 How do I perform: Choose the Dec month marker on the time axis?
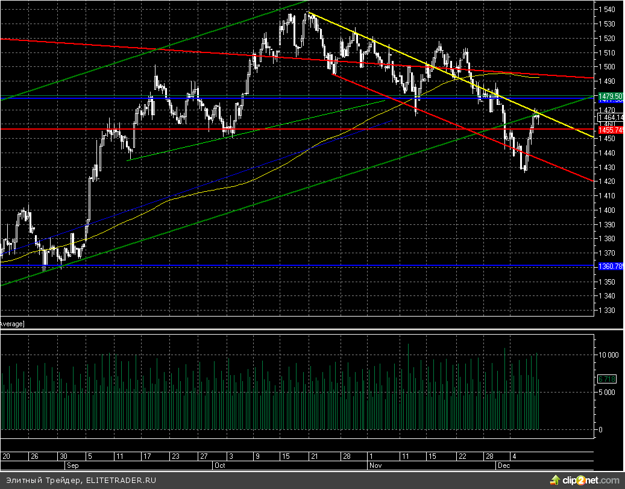[x=503, y=466]
